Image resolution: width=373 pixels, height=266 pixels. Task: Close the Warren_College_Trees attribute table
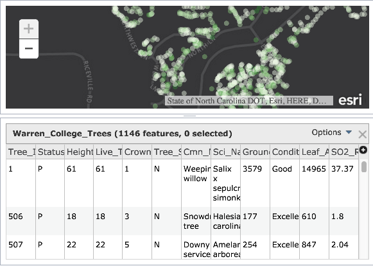(x=362, y=134)
